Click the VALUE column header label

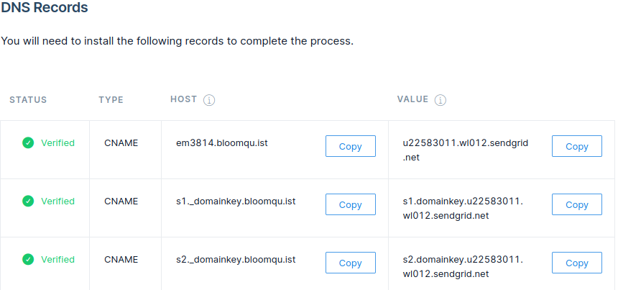pos(412,99)
